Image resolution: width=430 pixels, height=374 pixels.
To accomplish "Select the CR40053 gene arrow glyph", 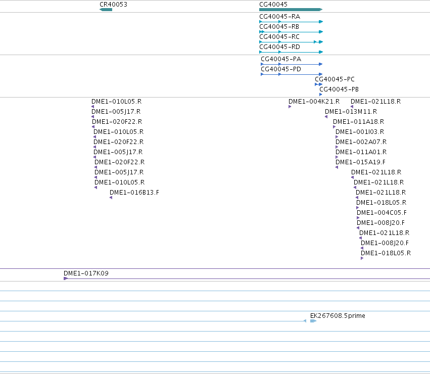I will click(106, 10).
